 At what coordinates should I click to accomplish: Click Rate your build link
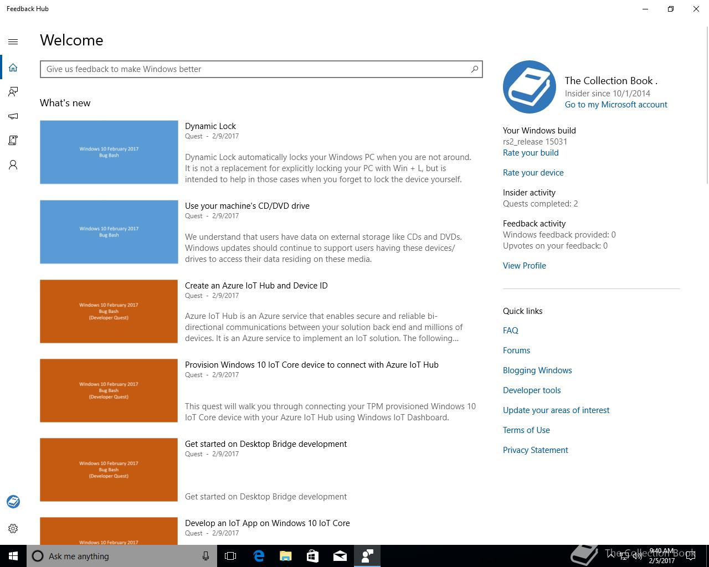point(531,153)
